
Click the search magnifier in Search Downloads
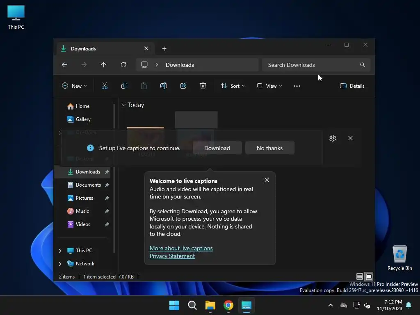pos(363,65)
